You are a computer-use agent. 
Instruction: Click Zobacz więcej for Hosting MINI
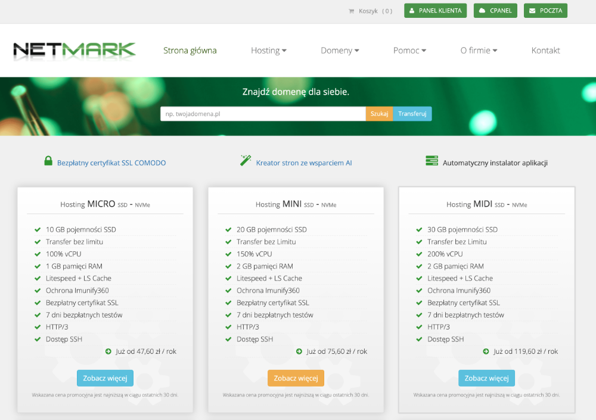click(296, 378)
